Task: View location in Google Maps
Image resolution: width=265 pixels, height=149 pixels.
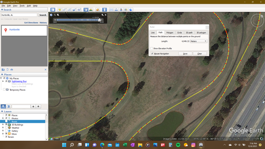Action: click(x=126, y=10)
